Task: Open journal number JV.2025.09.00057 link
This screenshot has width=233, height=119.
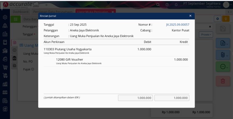Action: [177, 25]
